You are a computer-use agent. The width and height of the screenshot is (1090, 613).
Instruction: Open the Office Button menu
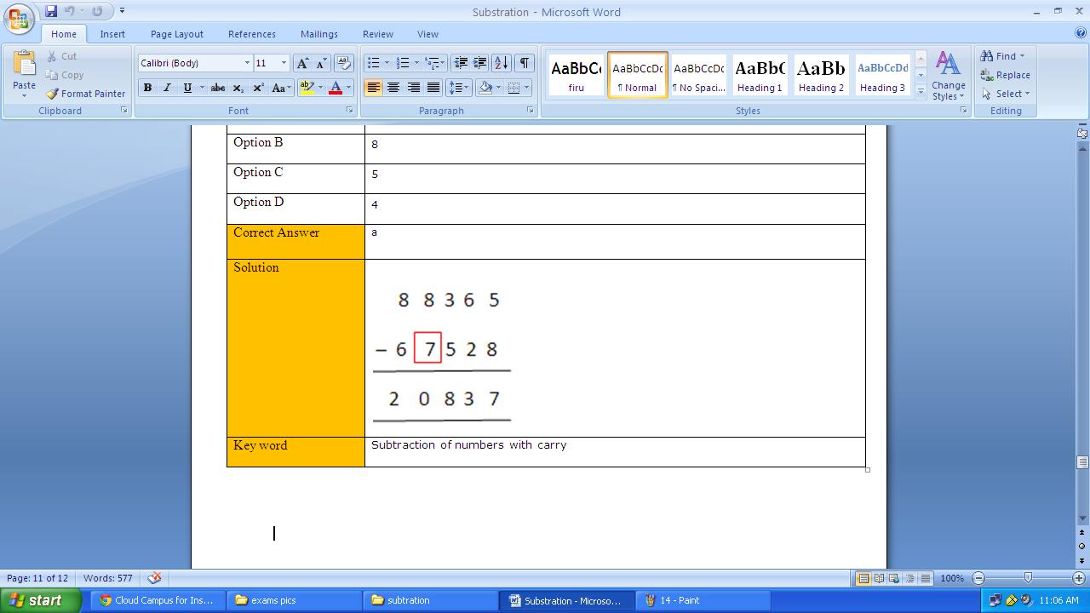pyautogui.click(x=19, y=18)
